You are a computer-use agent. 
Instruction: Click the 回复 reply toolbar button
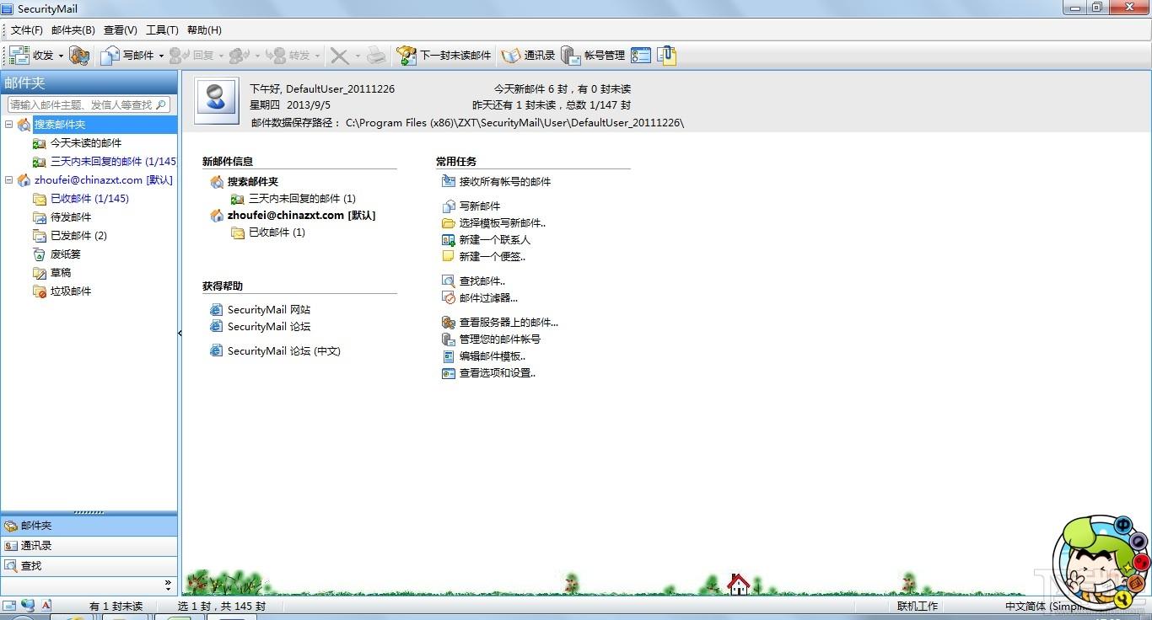[x=191, y=56]
